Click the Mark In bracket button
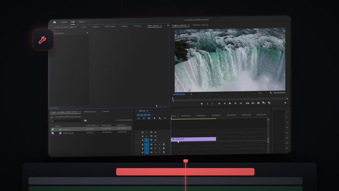 pos(207,104)
